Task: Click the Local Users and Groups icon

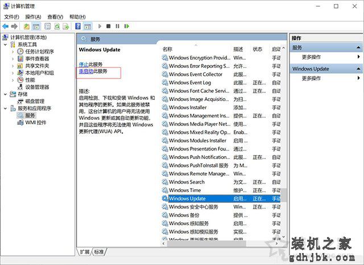Action: (20, 72)
